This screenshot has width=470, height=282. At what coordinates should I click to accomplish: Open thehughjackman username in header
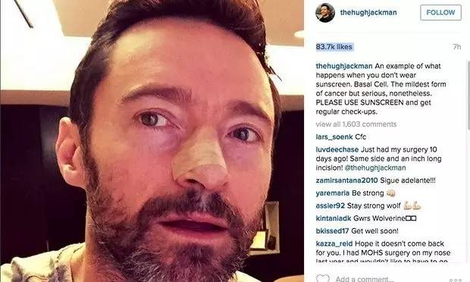pyautogui.click(x=368, y=13)
